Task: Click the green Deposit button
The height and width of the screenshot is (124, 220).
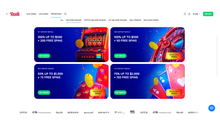Action: 208,14
